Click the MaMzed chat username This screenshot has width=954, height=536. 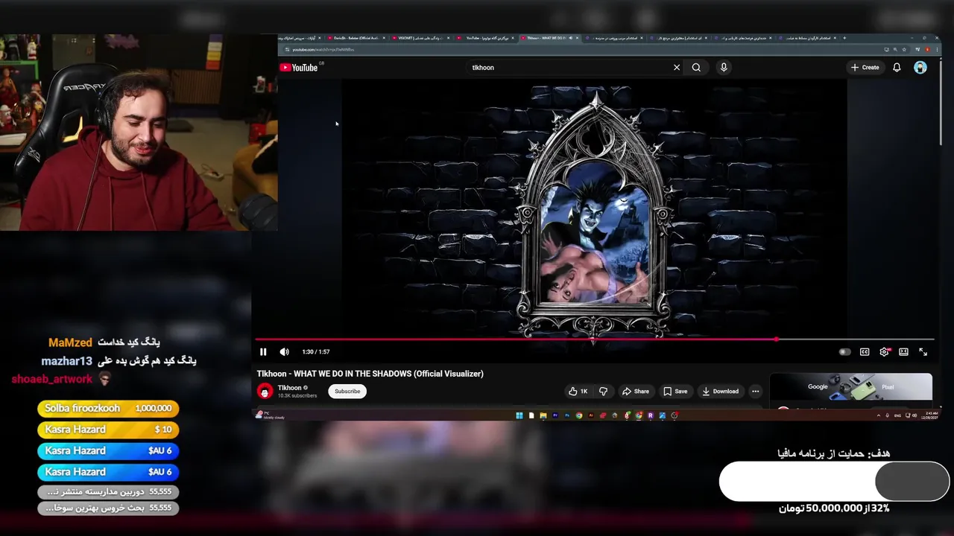click(x=70, y=343)
